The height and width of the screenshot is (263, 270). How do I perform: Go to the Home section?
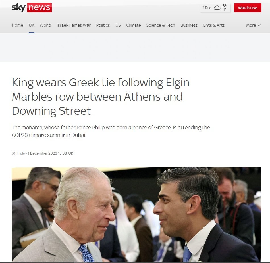(x=17, y=25)
